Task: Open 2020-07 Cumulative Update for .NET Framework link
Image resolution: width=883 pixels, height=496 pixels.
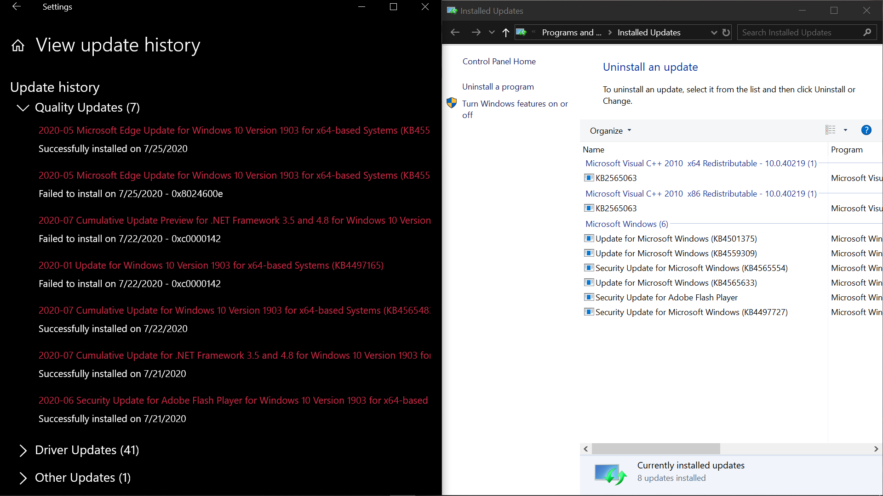Action: (x=235, y=355)
